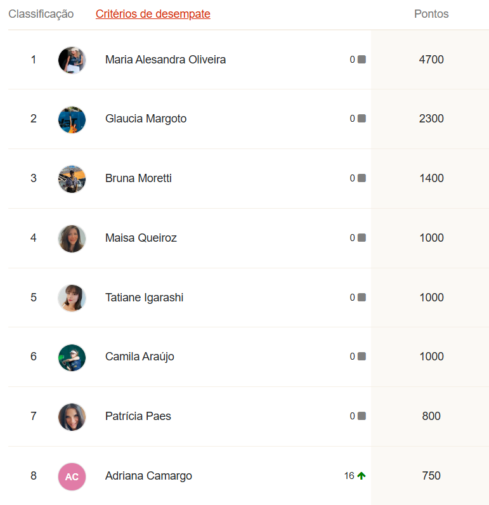This screenshot has width=489, height=505.
Task: Click the gray position indicator in Bruna Moretti's row
Action: [x=362, y=178]
